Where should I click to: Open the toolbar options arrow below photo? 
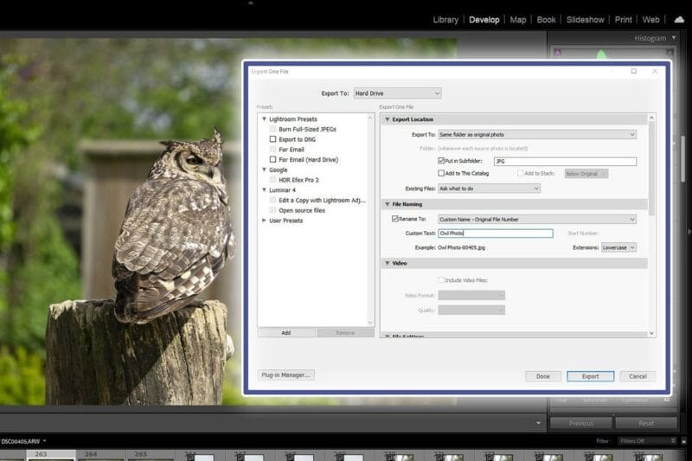pyautogui.click(x=538, y=423)
